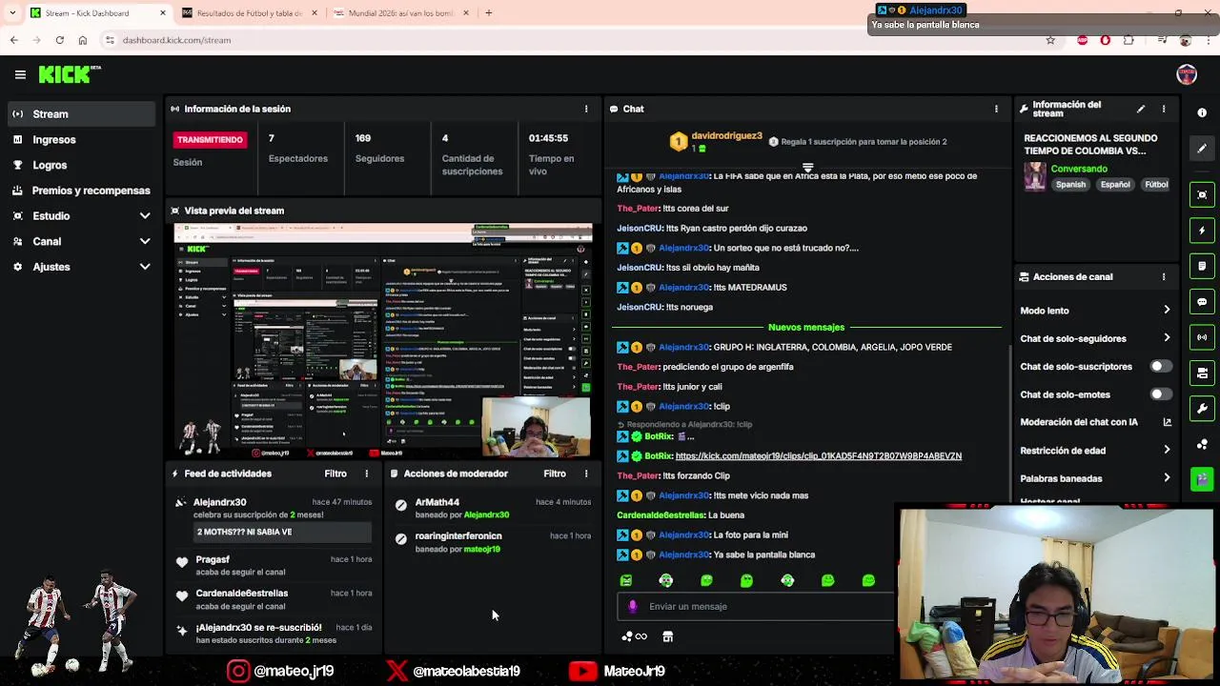The image size is (1220, 686).
Task: Click the Spanish tag
Action: pyautogui.click(x=1070, y=185)
